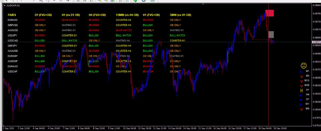Click the 5MIN (vs H1 OB) column header
This screenshot has width=321, height=131.
(181, 15)
